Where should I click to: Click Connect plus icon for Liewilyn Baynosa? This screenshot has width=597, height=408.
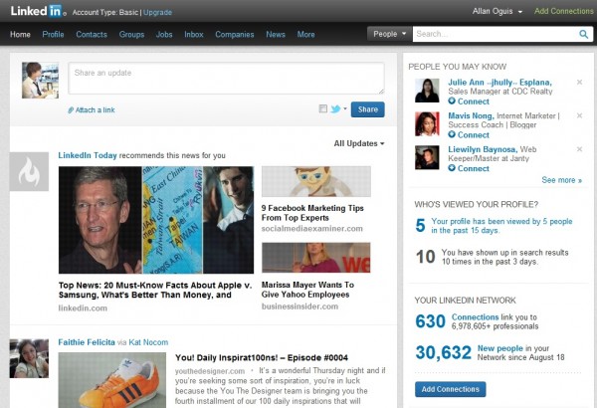click(x=452, y=168)
